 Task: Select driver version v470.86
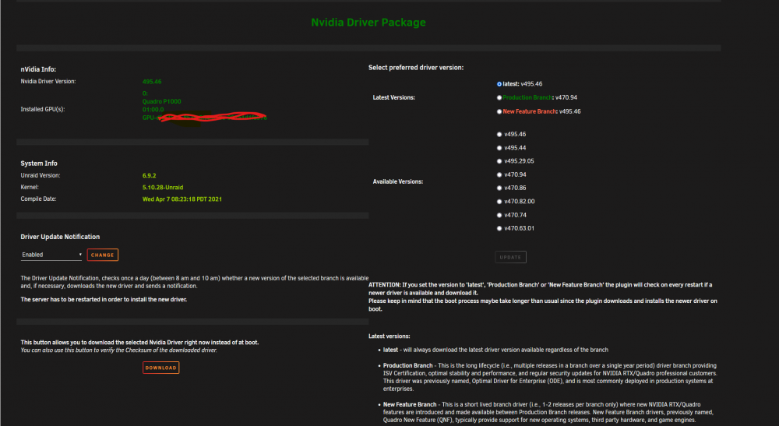pyautogui.click(x=499, y=188)
